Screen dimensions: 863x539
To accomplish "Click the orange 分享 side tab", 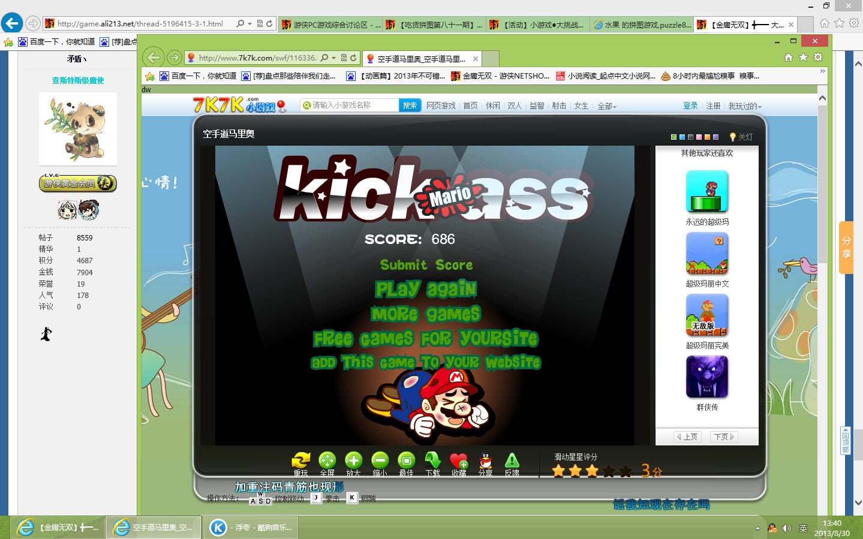I will tap(846, 247).
